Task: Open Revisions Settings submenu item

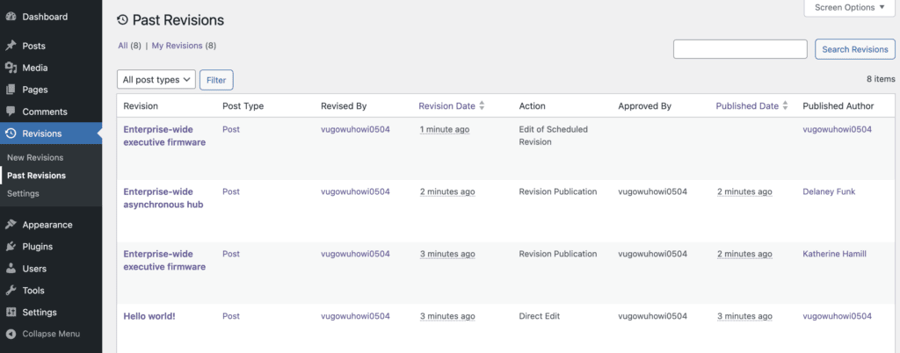Action: (x=23, y=194)
